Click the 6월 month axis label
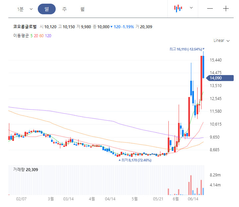239x207 pixels. coord(176,199)
